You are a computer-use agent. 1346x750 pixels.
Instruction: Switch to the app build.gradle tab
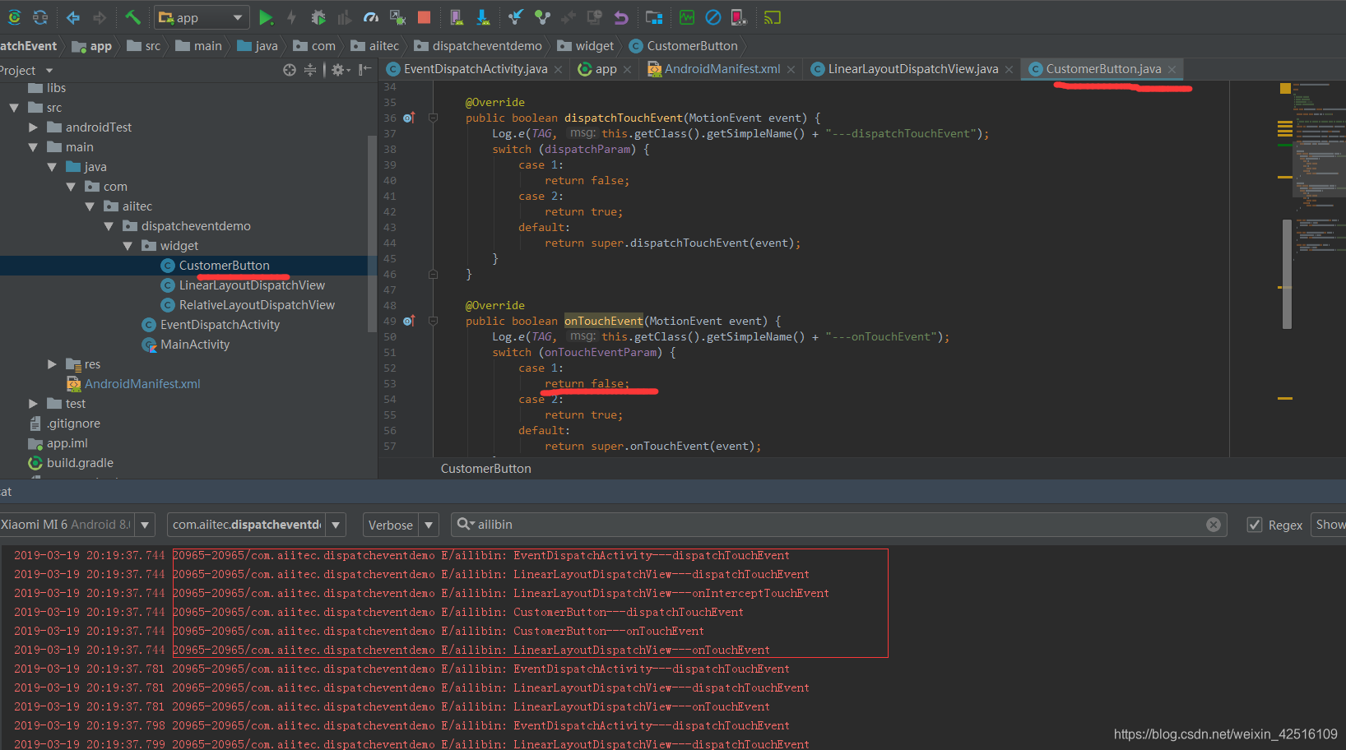point(605,69)
